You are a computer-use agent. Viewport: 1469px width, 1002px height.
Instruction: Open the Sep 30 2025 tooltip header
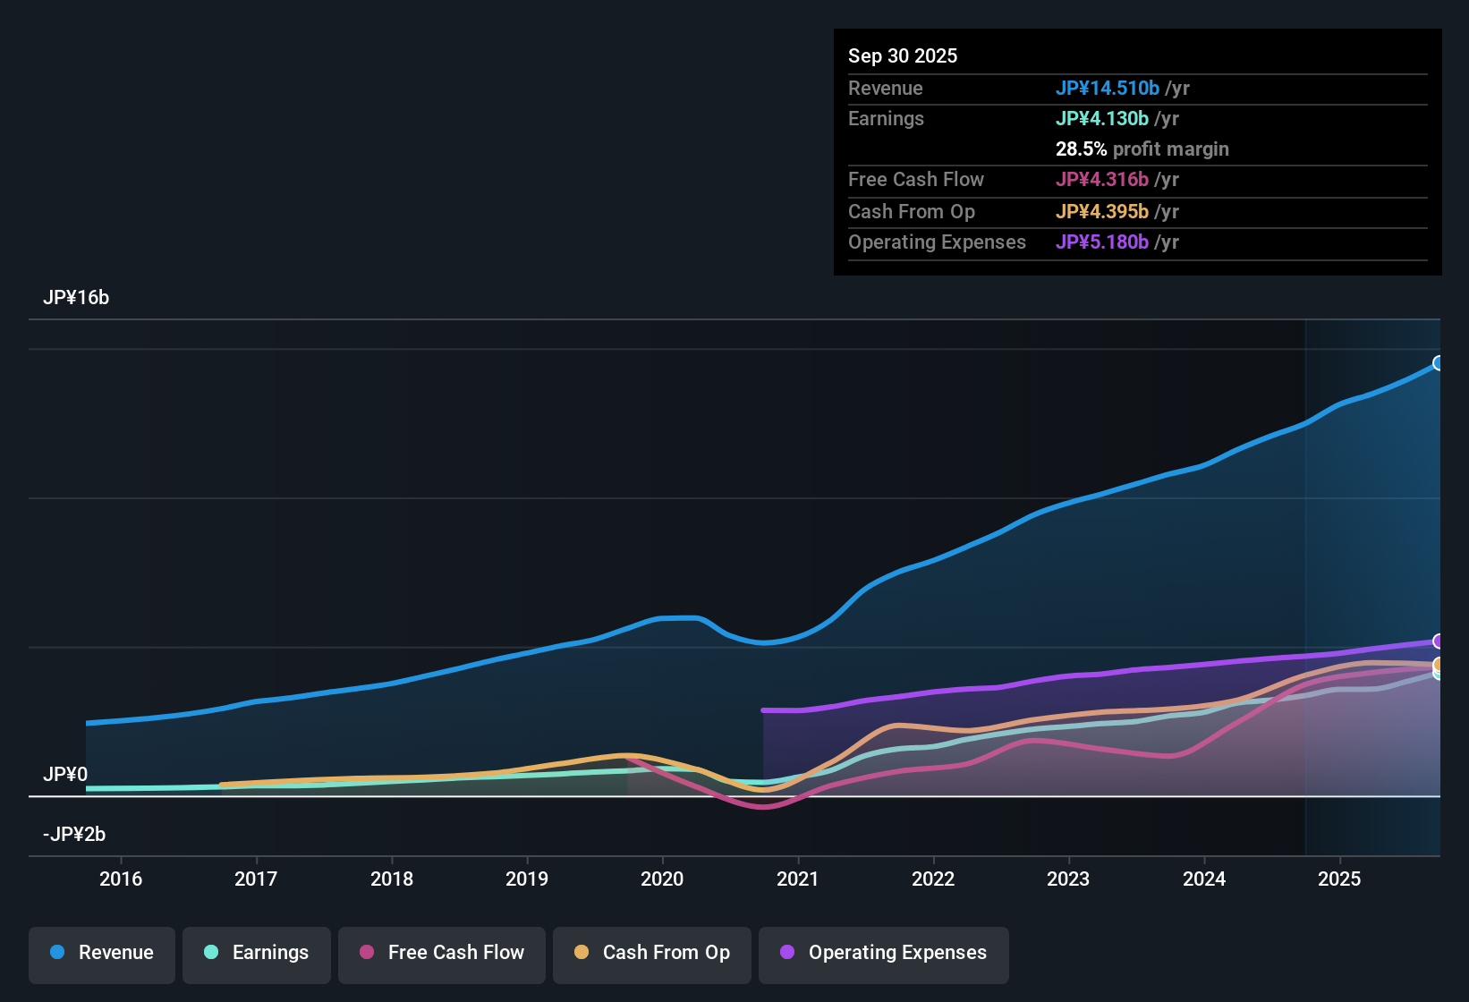tap(903, 55)
